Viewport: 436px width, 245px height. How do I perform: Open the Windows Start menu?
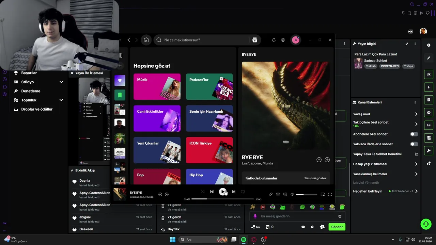[x=173, y=240]
